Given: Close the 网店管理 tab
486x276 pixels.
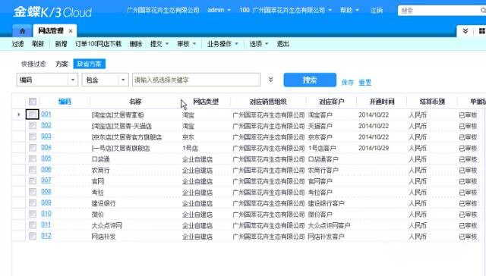Looking at the screenshot, I should coord(71,31).
